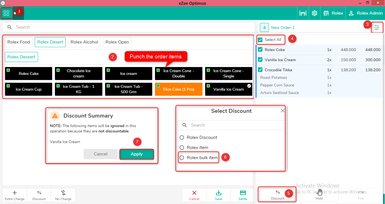Click the bottom-left Discount percent icon
Viewport: 385px width, 204px height.
(x=39, y=193)
